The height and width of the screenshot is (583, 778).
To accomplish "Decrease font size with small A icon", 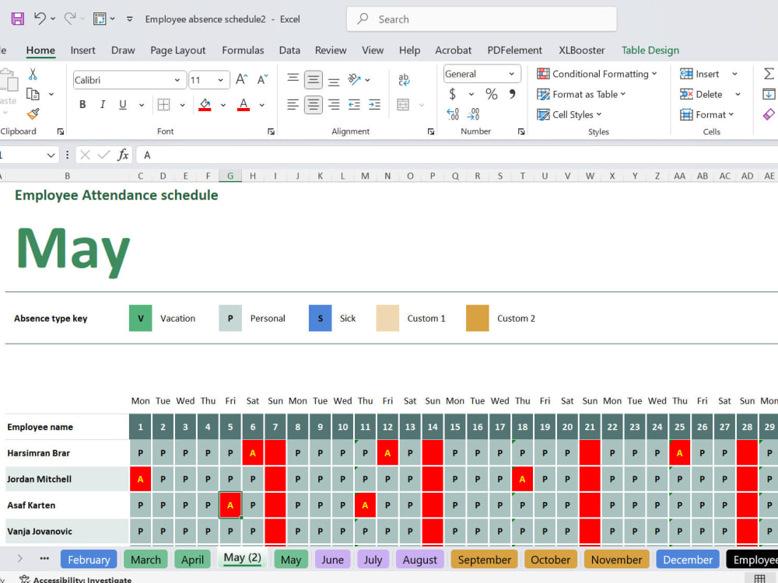I will (262, 79).
